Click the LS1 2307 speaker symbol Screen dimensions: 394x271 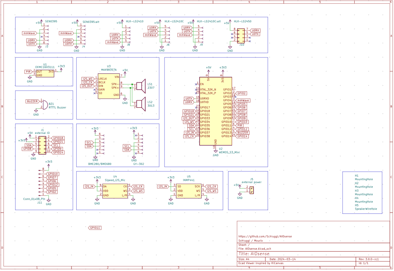[x=141, y=86]
